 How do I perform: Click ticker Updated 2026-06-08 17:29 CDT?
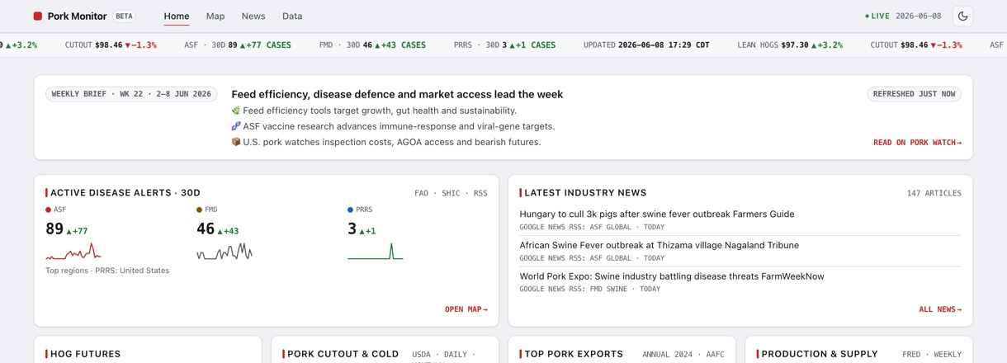(x=646, y=45)
